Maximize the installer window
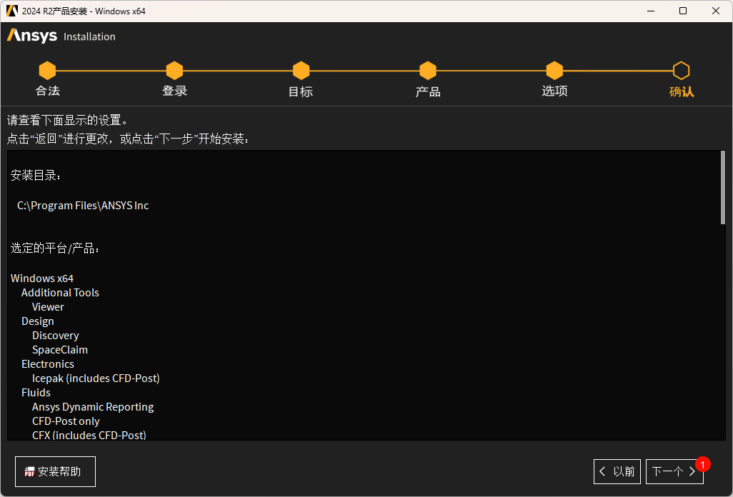Viewport: 733px width, 497px height. [683, 11]
